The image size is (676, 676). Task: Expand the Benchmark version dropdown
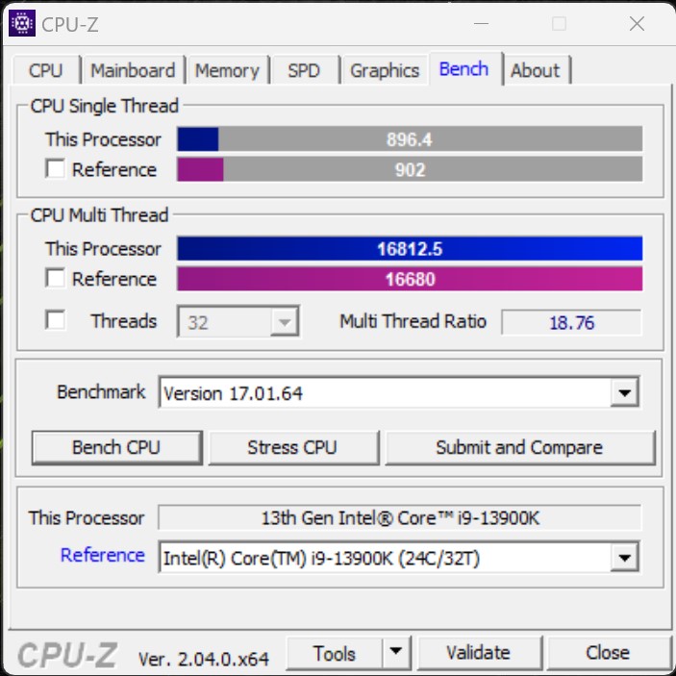pyautogui.click(x=624, y=392)
